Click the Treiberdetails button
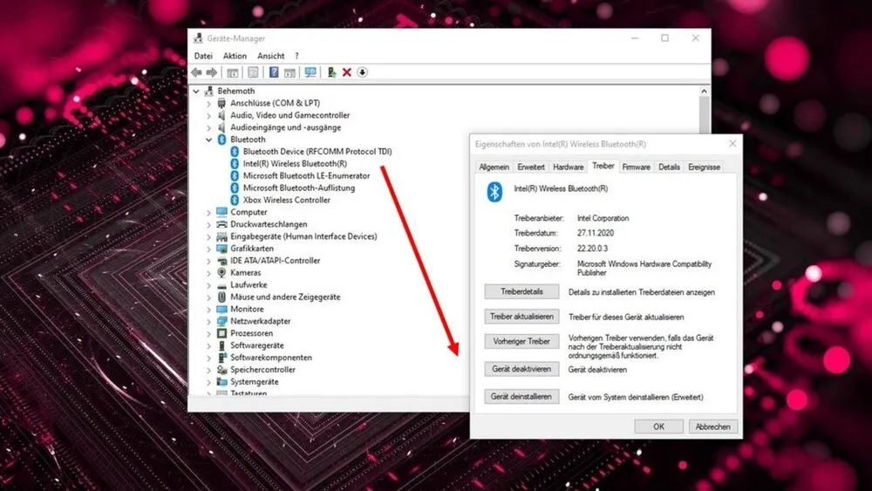 coord(521,291)
